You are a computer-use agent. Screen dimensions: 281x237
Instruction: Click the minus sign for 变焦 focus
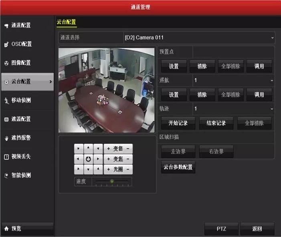click(128, 159)
